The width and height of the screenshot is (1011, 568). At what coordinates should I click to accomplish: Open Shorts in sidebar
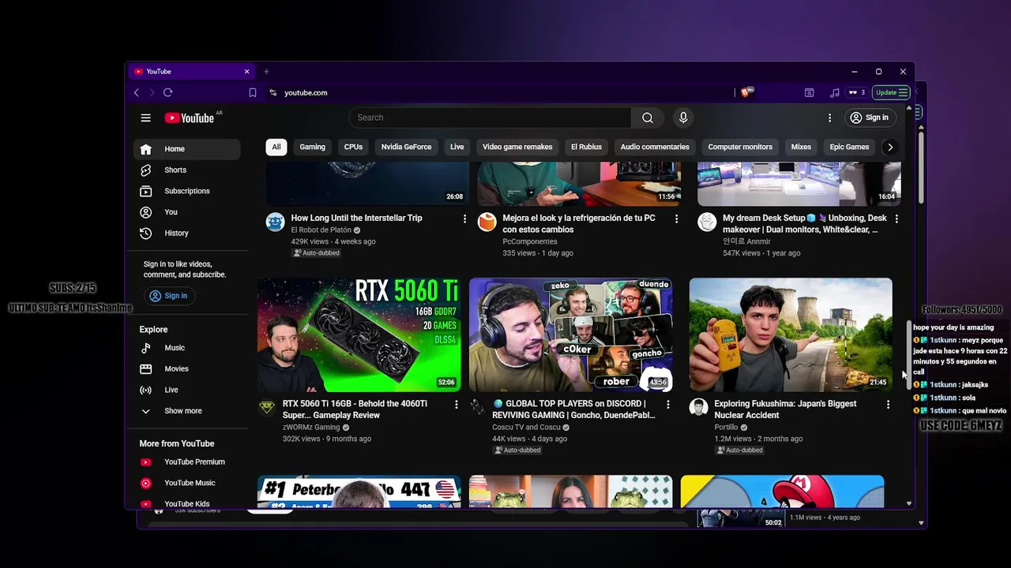(x=187, y=170)
